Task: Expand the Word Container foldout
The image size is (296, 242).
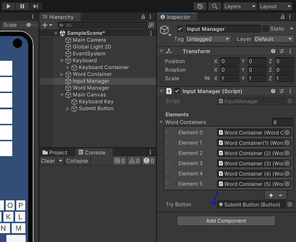Action: pyautogui.click(x=62, y=74)
